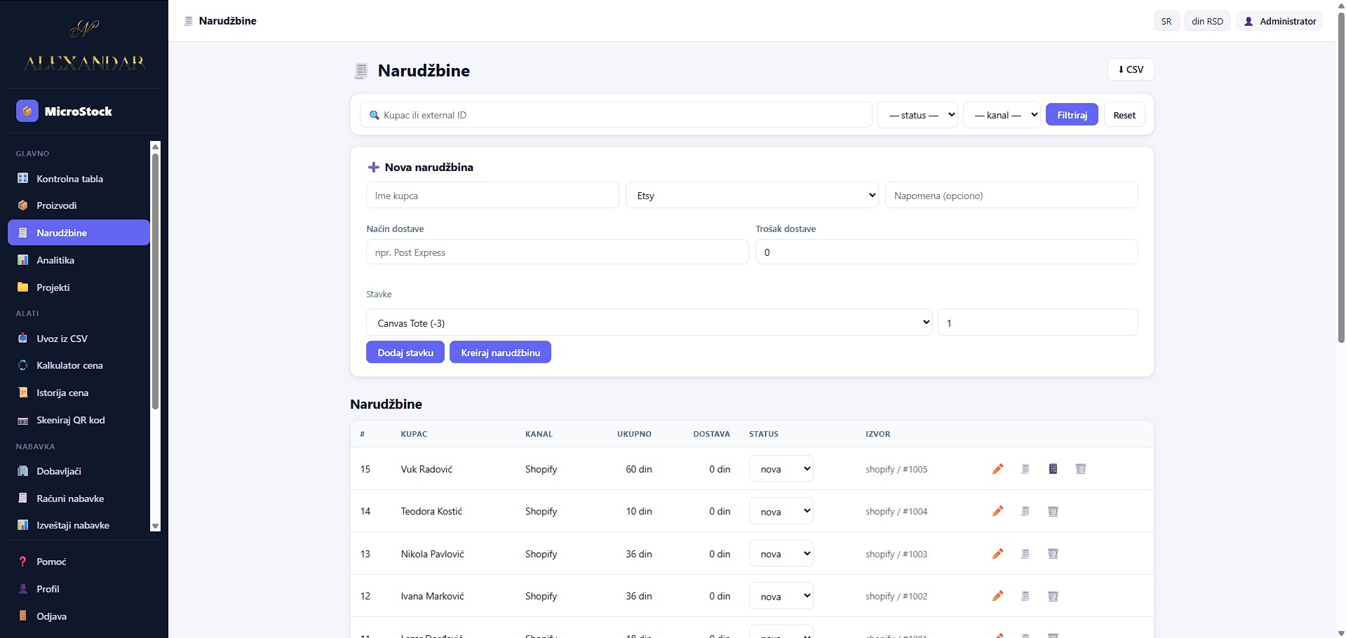Delete Vuk Radović order via trash icon
Viewport: 1346px width, 638px height.
click(1081, 469)
